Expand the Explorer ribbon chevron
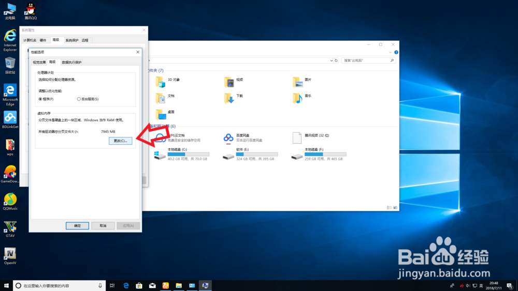Viewport: 518px width, 291px height. (390, 52)
